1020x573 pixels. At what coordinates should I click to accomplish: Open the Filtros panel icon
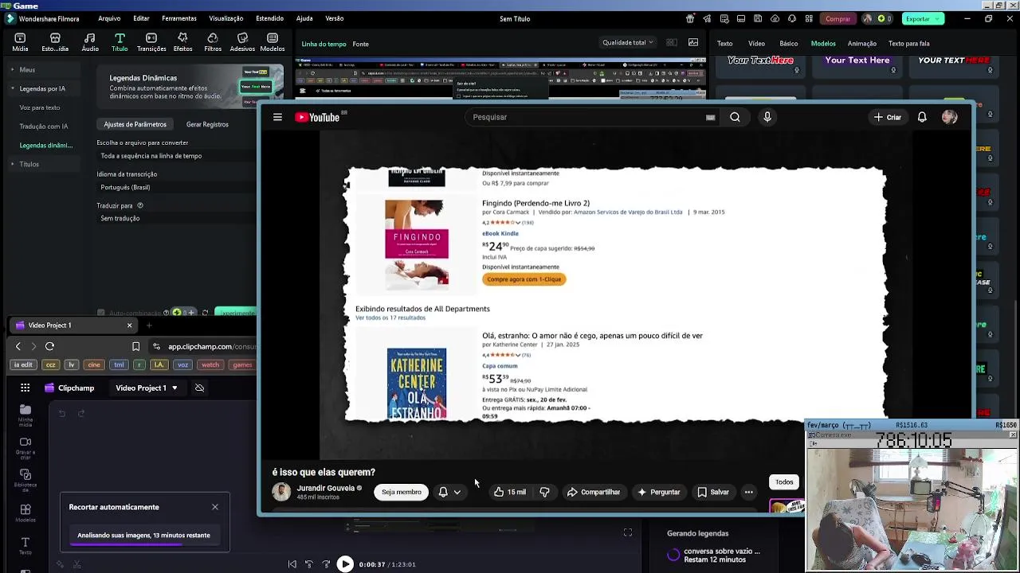click(213, 38)
